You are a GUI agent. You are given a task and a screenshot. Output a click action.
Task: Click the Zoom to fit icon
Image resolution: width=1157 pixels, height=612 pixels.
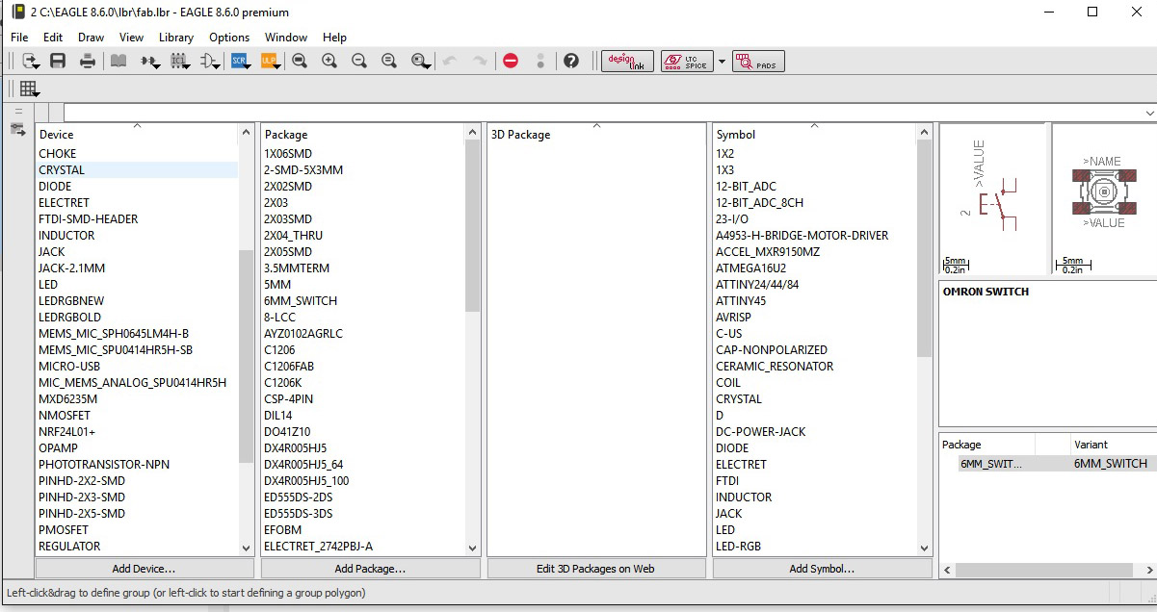coord(300,61)
